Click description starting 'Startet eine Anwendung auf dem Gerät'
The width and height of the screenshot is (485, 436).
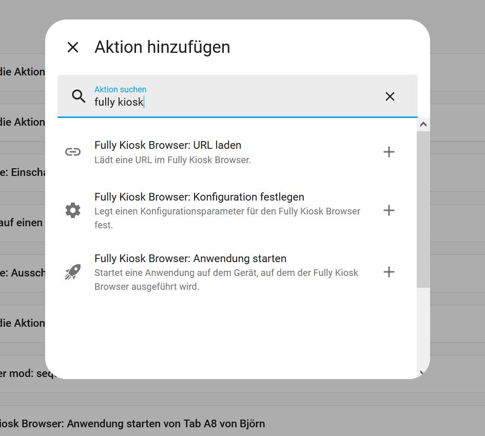[226, 280]
